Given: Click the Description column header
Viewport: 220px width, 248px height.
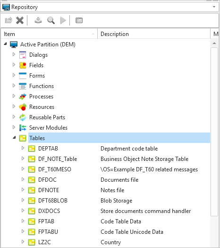Looking at the screenshot, I should click(154, 34).
